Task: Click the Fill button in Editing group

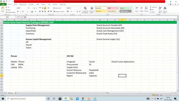Action: pyautogui.click(x=152, y=10)
